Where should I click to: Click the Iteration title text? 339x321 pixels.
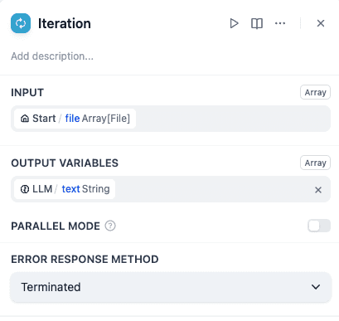[x=65, y=23]
